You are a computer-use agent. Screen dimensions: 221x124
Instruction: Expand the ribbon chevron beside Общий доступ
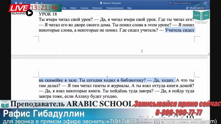[x=206, y=8]
